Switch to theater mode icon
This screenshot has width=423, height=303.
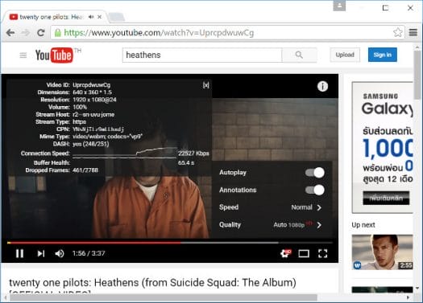coord(304,253)
